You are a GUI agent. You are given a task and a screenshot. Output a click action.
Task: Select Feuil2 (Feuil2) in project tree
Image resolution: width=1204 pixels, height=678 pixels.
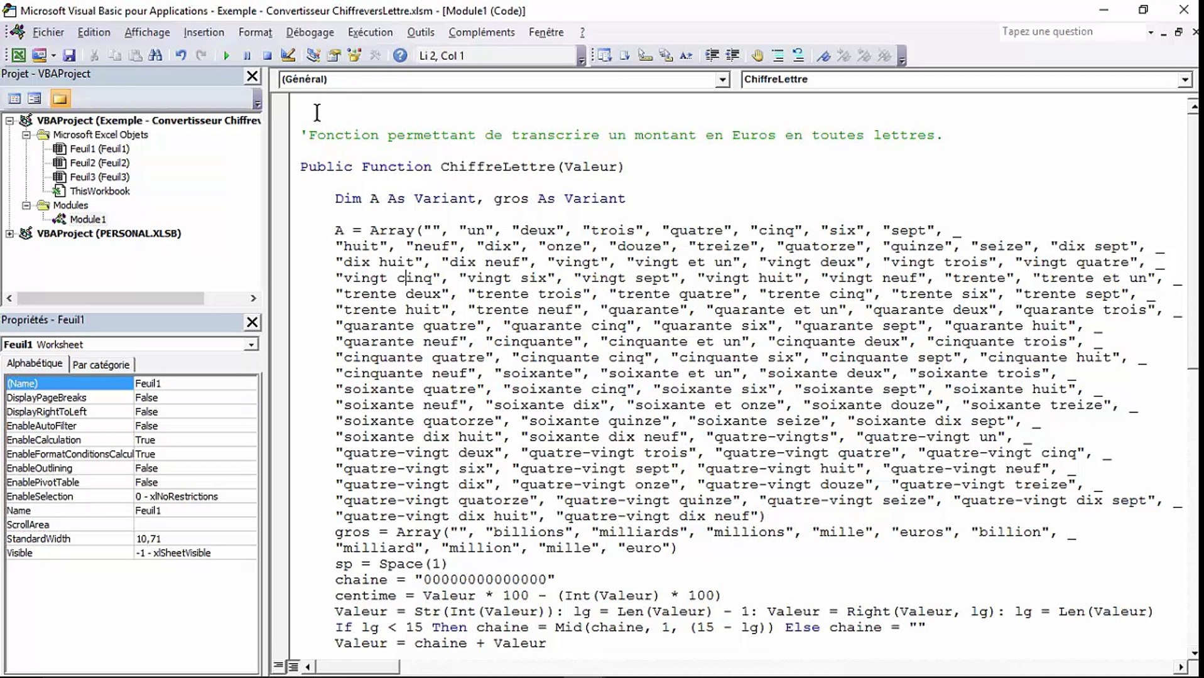[99, 163]
